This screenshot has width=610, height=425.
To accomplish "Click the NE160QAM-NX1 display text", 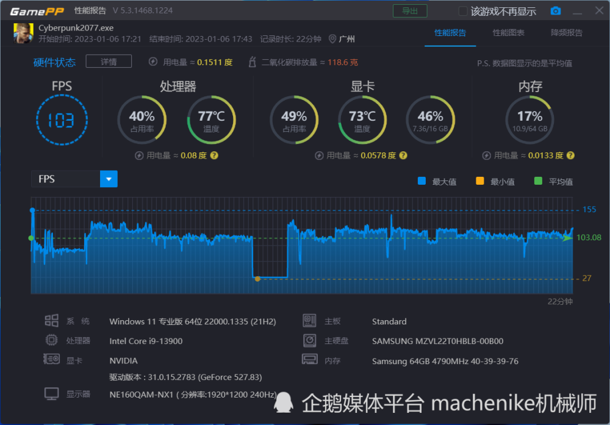I will 193,395.
